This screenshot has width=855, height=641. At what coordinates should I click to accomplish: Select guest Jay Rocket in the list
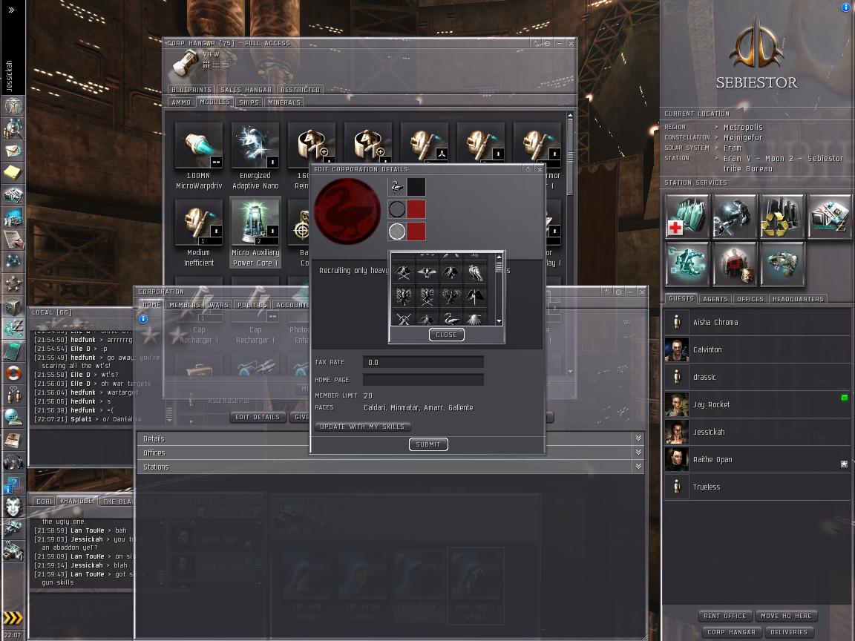click(757, 404)
